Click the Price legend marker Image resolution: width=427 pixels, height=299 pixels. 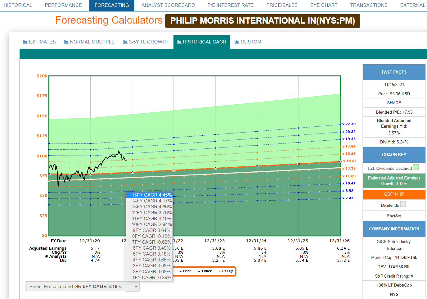click(181, 271)
